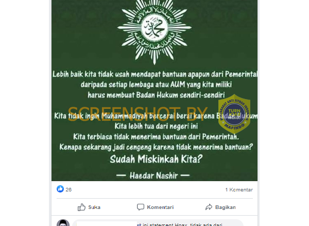Select the Bagikan button label
Viewport: 309px width, 226px height.
[x=226, y=207]
